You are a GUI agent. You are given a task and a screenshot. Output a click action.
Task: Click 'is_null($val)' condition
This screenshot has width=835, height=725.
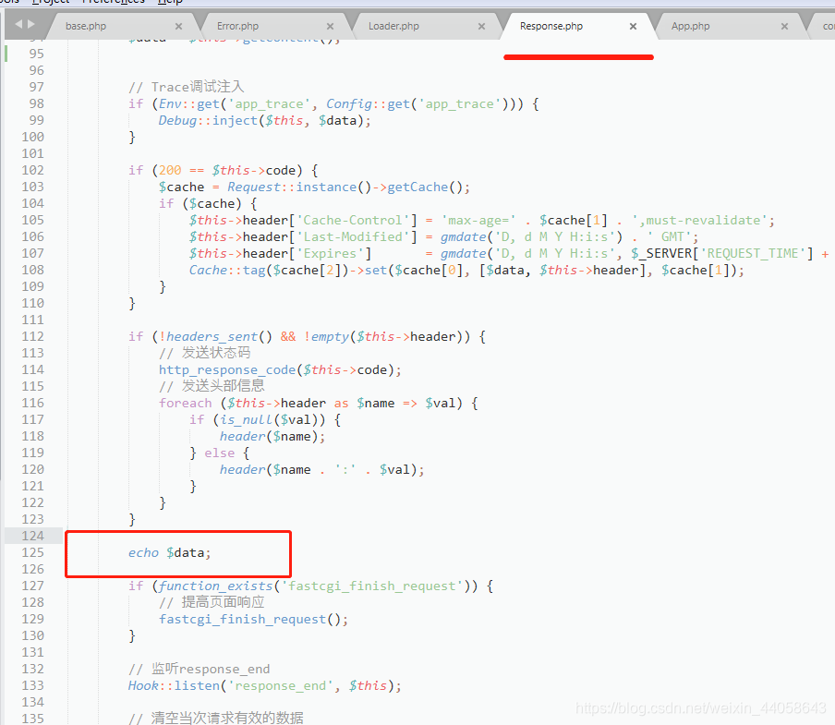(269, 420)
